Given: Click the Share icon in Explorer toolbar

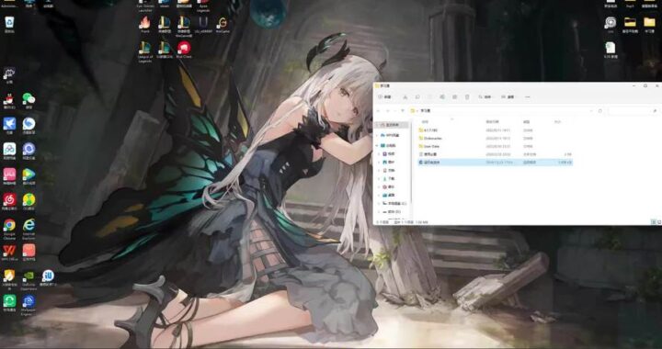Looking at the screenshot, I should (x=454, y=97).
